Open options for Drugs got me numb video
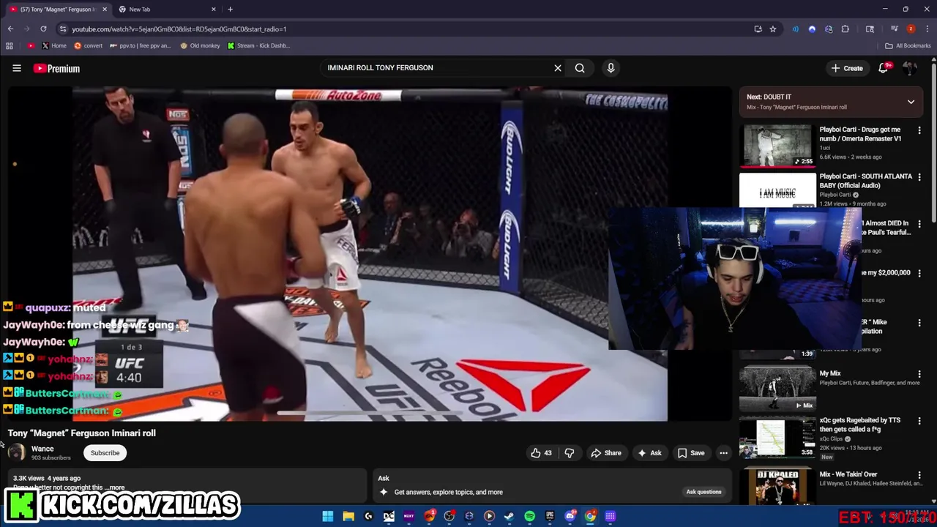Image resolution: width=937 pixels, height=527 pixels. [x=919, y=130]
